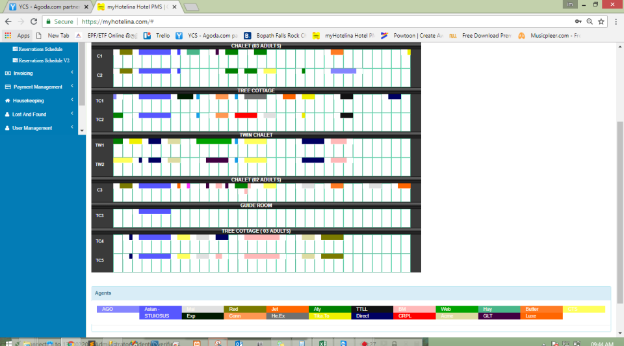Open the New Tab bookmark
Image resolution: width=624 pixels, height=346 pixels.
point(53,35)
